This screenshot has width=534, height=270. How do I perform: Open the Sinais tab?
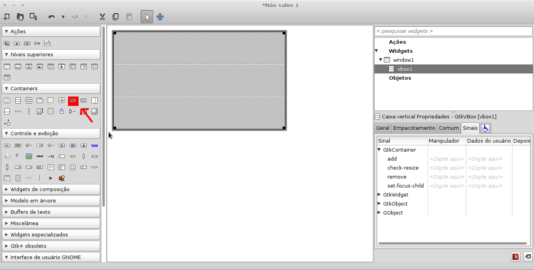click(x=470, y=128)
